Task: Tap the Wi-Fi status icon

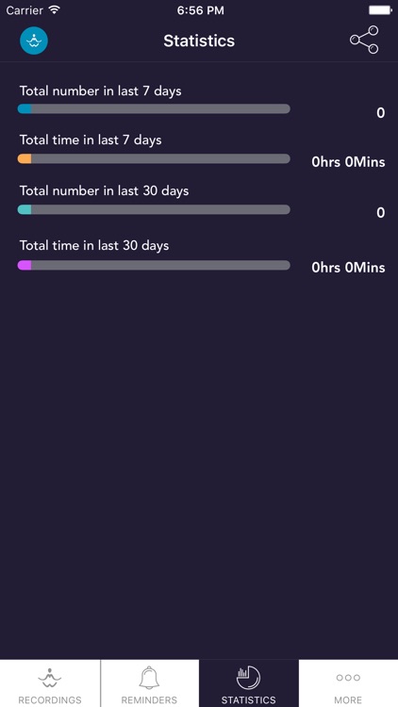Action: 55,10
